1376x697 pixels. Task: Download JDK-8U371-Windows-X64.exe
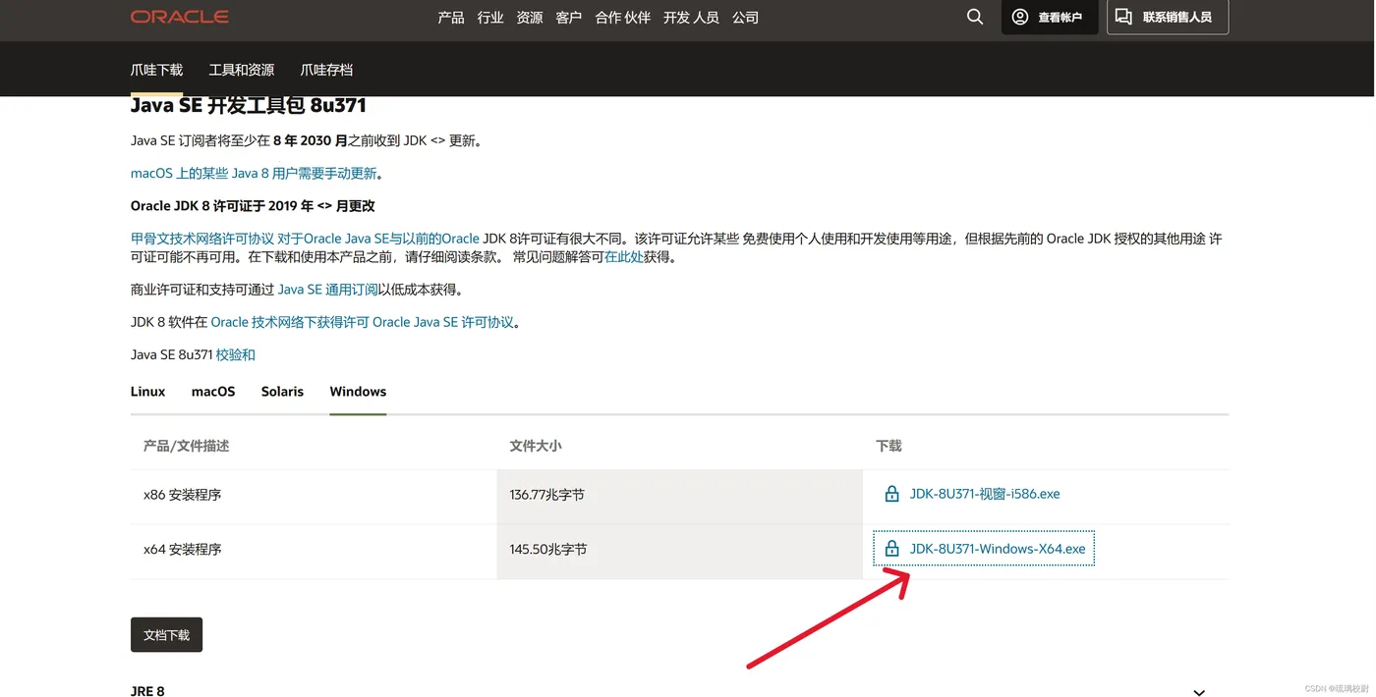click(998, 549)
